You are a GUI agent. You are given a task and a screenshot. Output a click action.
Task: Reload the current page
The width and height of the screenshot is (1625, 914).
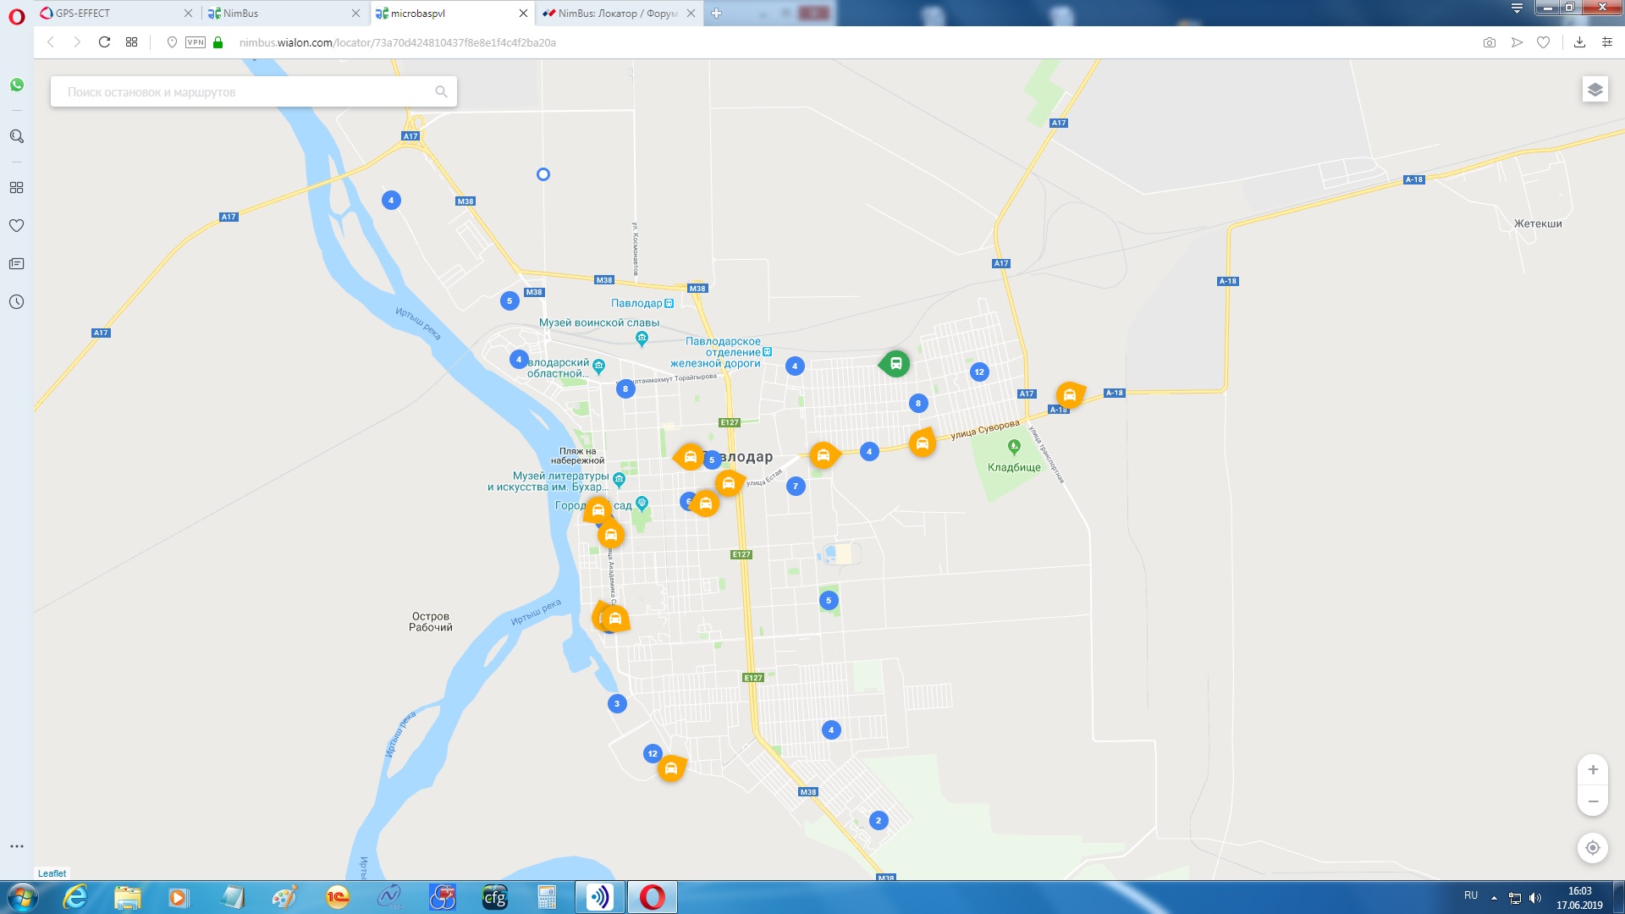tap(104, 42)
